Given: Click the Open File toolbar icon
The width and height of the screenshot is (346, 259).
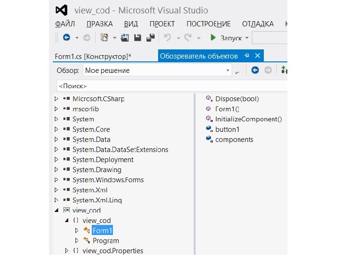Looking at the screenshot, I should click(124, 38).
